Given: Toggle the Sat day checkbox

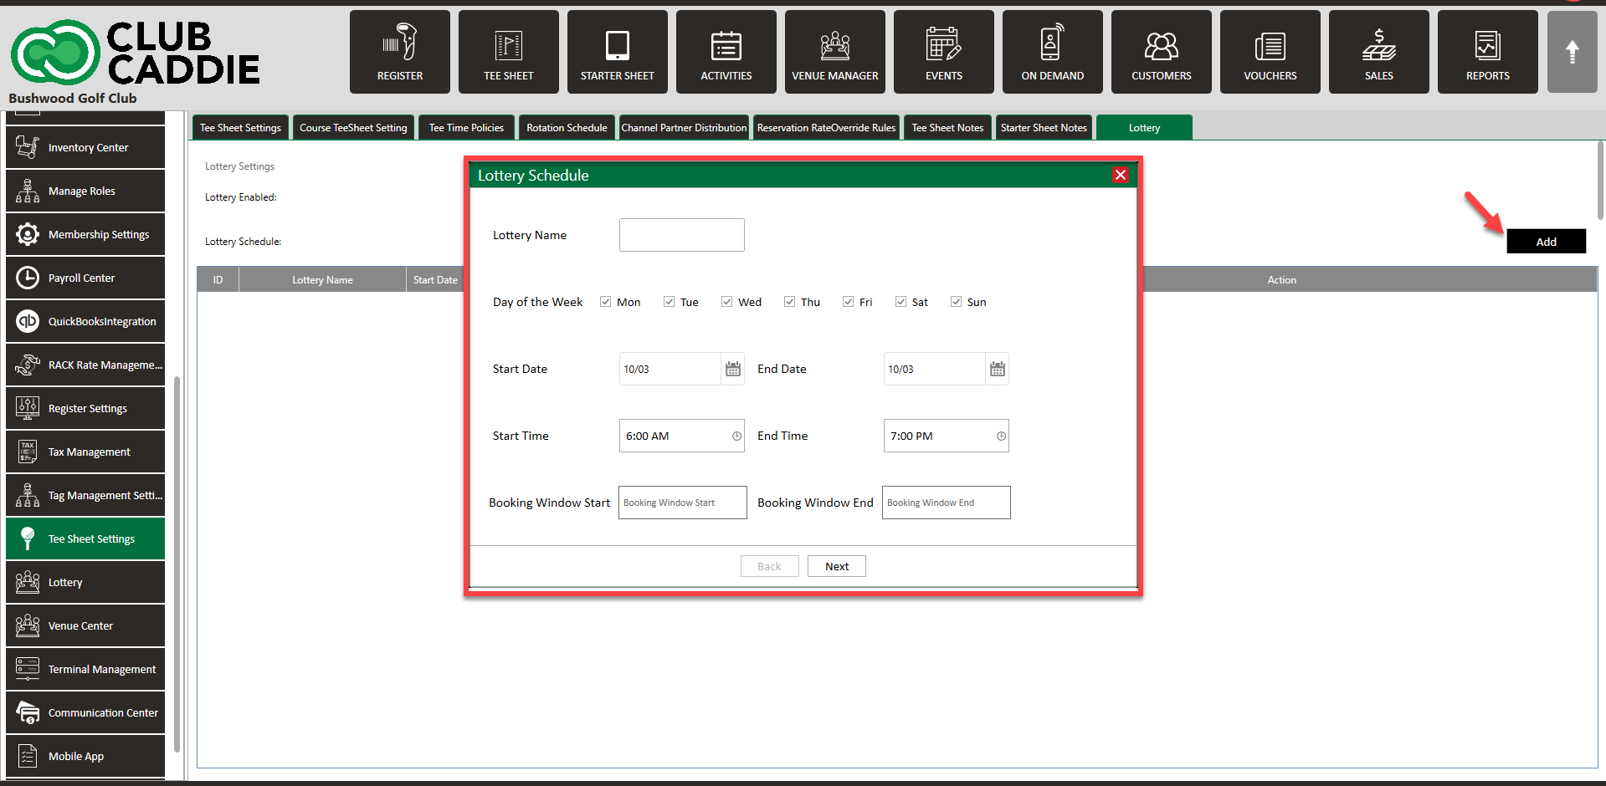Looking at the screenshot, I should click(901, 302).
